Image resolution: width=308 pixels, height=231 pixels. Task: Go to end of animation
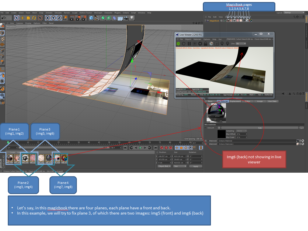pyautogui.click(x=155, y=148)
